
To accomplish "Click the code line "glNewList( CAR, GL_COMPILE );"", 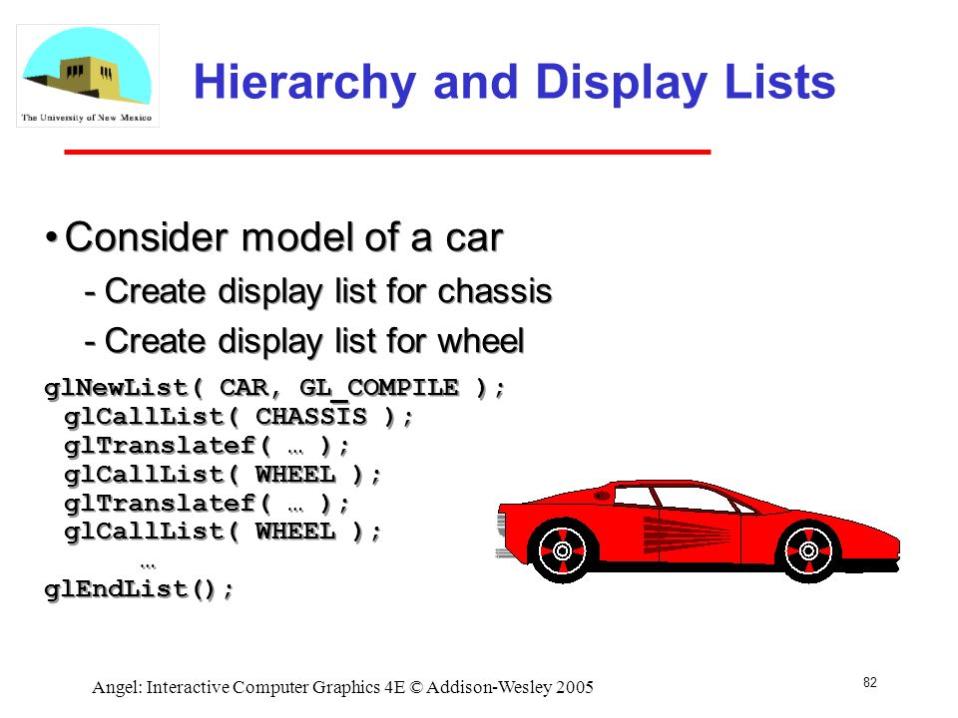I will coord(275,388).
